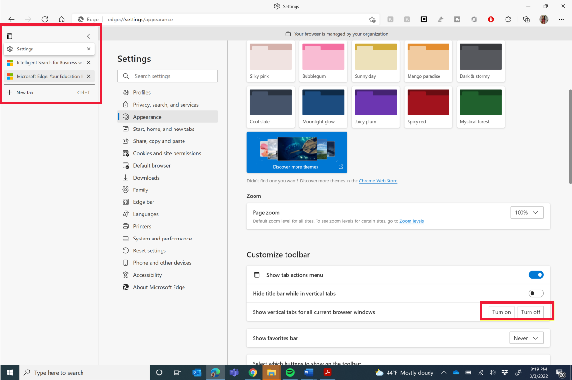The width and height of the screenshot is (572, 380).
Task: Collapse the vertical tabs pane
Action: coord(88,36)
